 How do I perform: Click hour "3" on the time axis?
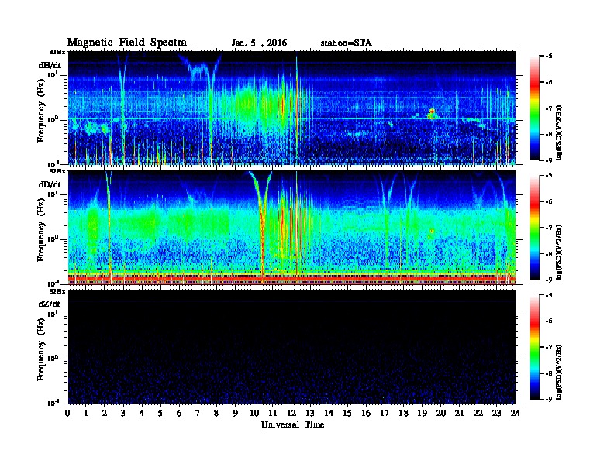pyautogui.click(x=123, y=413)
